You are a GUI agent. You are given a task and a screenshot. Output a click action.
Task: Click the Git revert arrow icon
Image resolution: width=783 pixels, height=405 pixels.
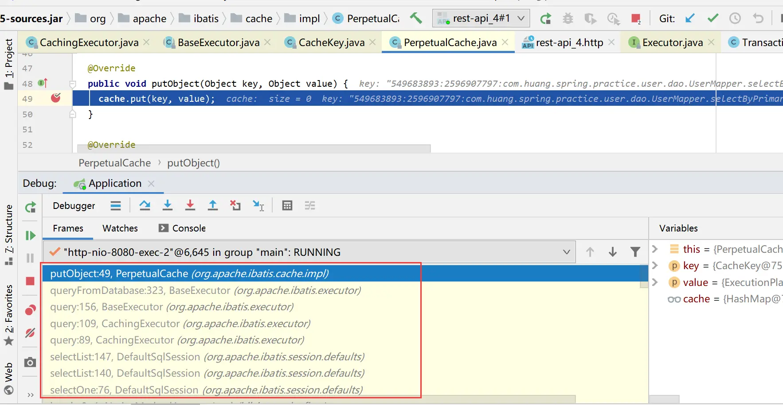[758, 19]
